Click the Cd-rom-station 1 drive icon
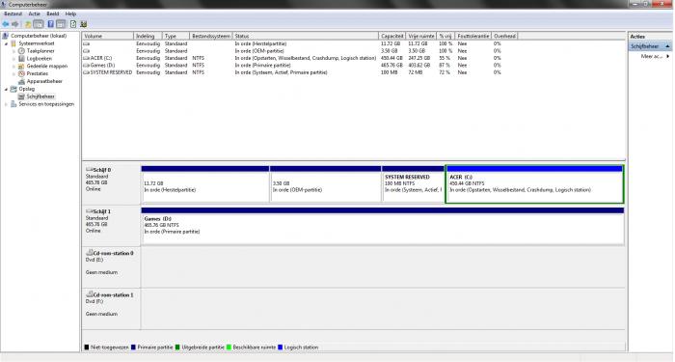The image size is (675, 362). tap(90, 294)
